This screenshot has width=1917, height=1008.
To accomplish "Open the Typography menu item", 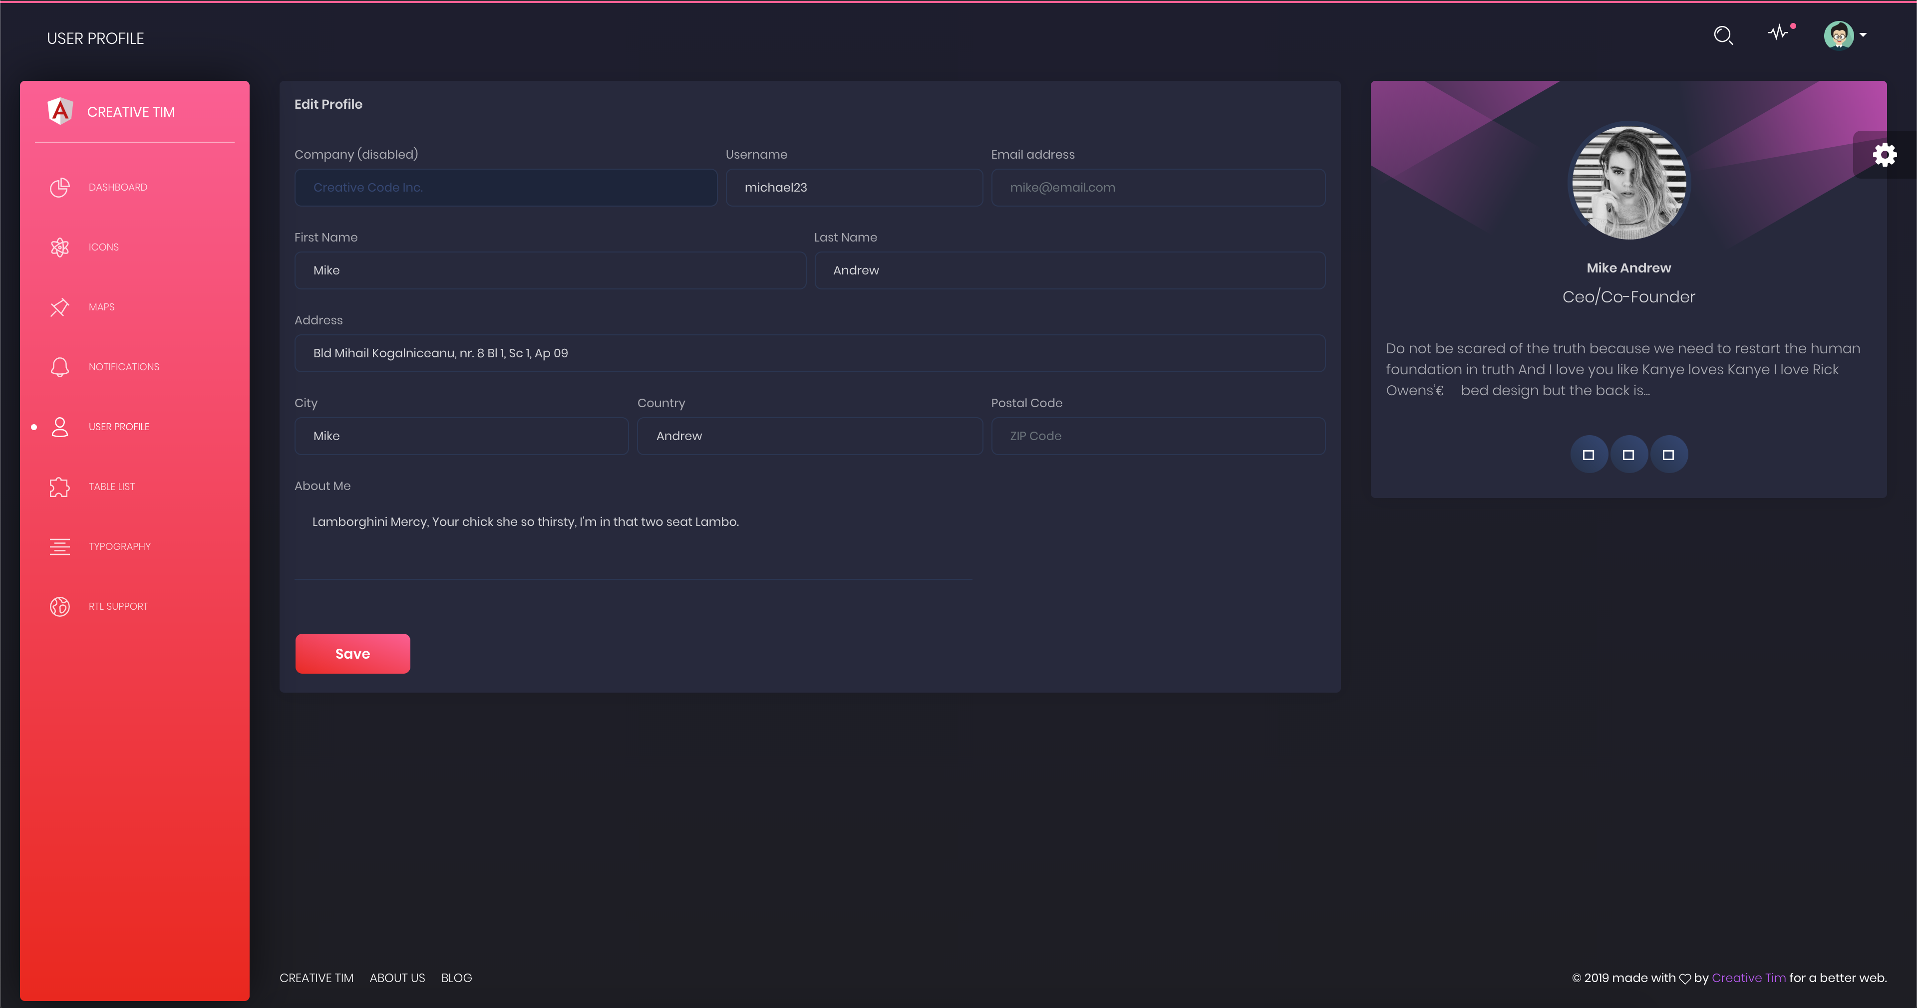I will click(x=119, y=547).
